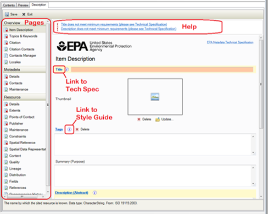Click the placeholder image in thumbnail box

(x=155, y=97)
